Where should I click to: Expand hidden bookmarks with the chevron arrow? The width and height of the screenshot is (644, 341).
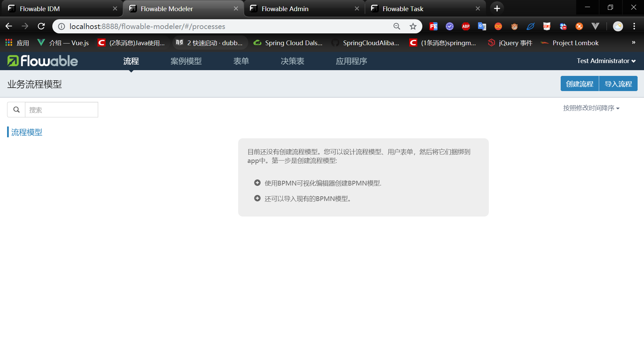coord(634,42)
